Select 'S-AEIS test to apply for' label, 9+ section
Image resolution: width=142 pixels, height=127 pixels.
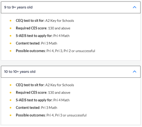[x=34, y=36]
